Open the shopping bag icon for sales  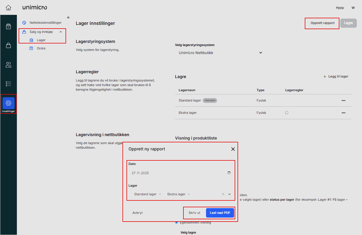[8, 45]
